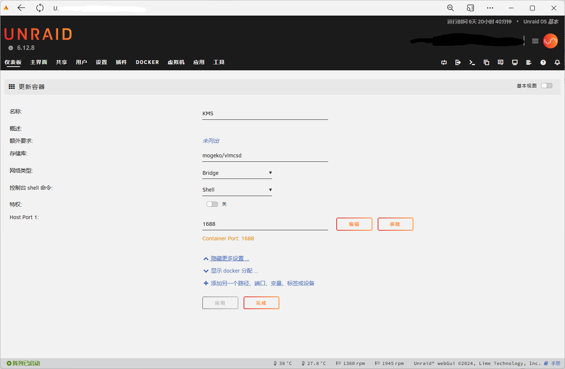
Task: Click the browser cast/read-aloud icon
Action: pos(470,8)
